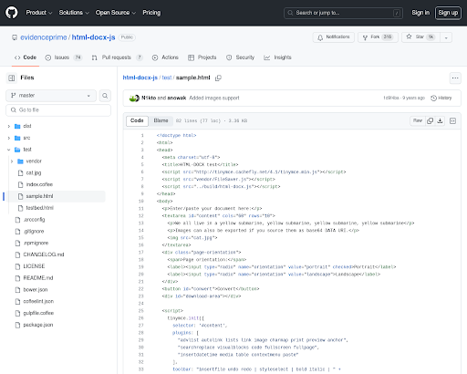Open the Security tab
Image resolution: width=467 pixels, height=374 pixels.
240,57
